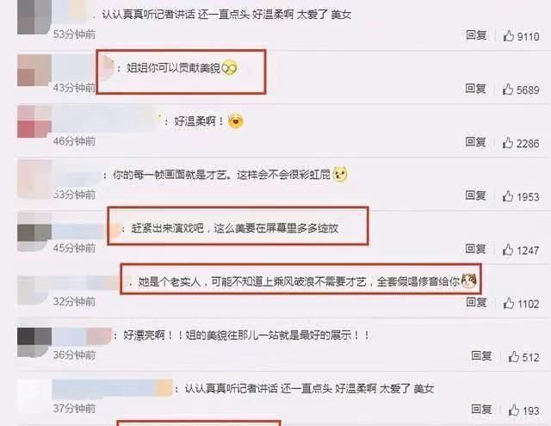551x426 pixels.
Task: Like the 好温柔啊 comment with 2286 likes
Action: [x=508, y=143]
